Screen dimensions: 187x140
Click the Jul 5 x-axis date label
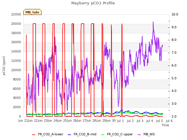coord(160,121)
